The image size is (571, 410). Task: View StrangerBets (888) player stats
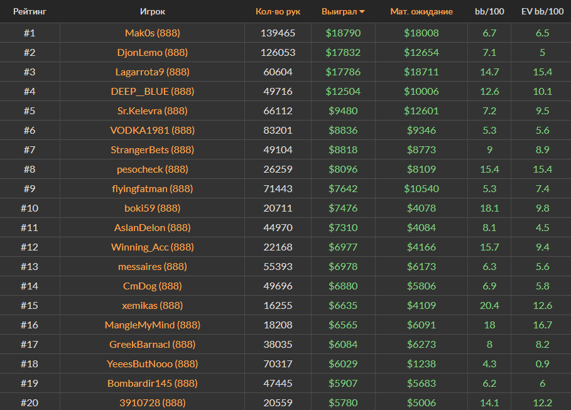[153, 149]
